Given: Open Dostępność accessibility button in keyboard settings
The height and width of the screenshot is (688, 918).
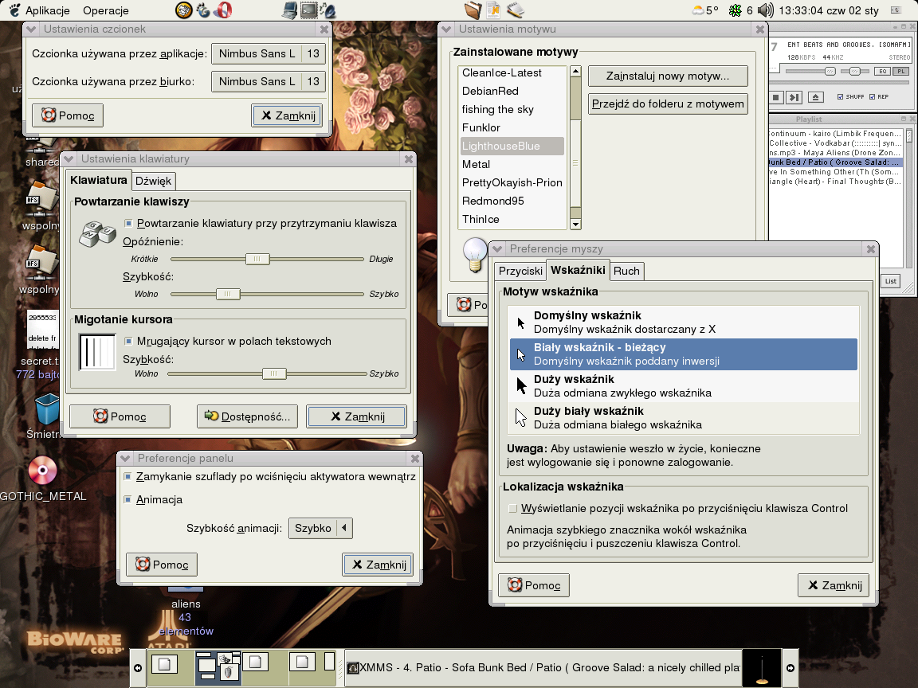Looking at the screenshot, I should coord(247,416).
